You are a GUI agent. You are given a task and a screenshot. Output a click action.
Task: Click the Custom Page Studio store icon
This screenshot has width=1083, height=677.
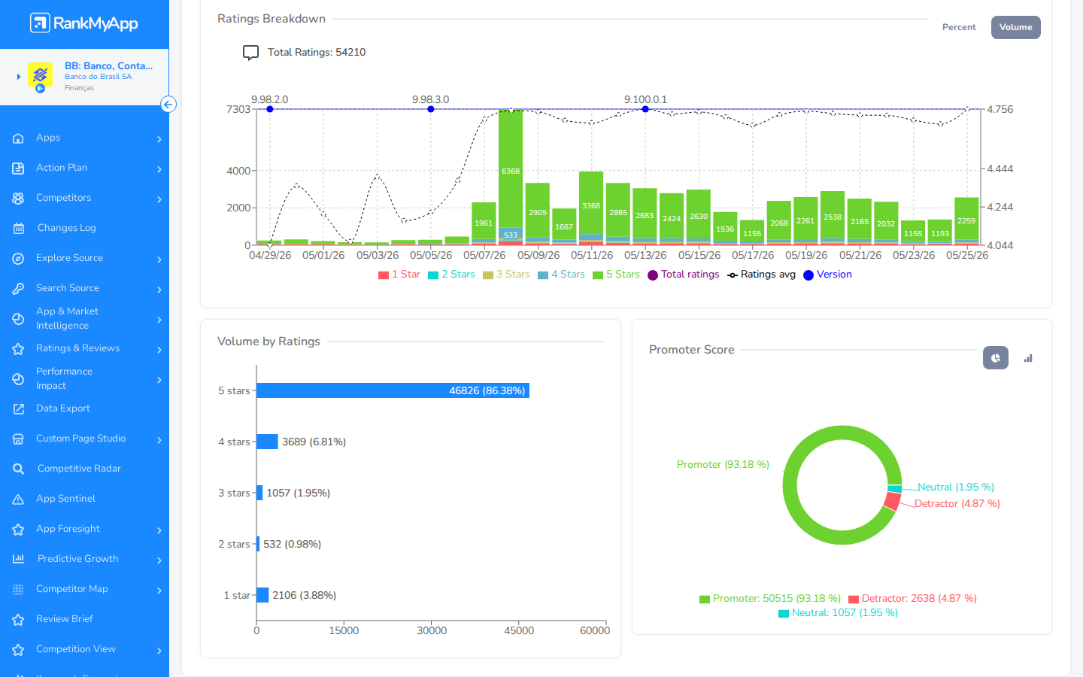click(18, 439)
